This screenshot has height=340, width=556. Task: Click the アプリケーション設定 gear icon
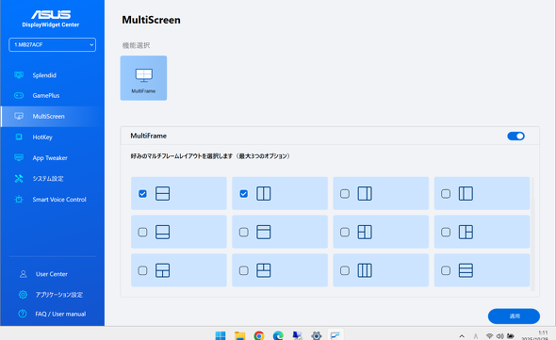[x=23, y=295]
